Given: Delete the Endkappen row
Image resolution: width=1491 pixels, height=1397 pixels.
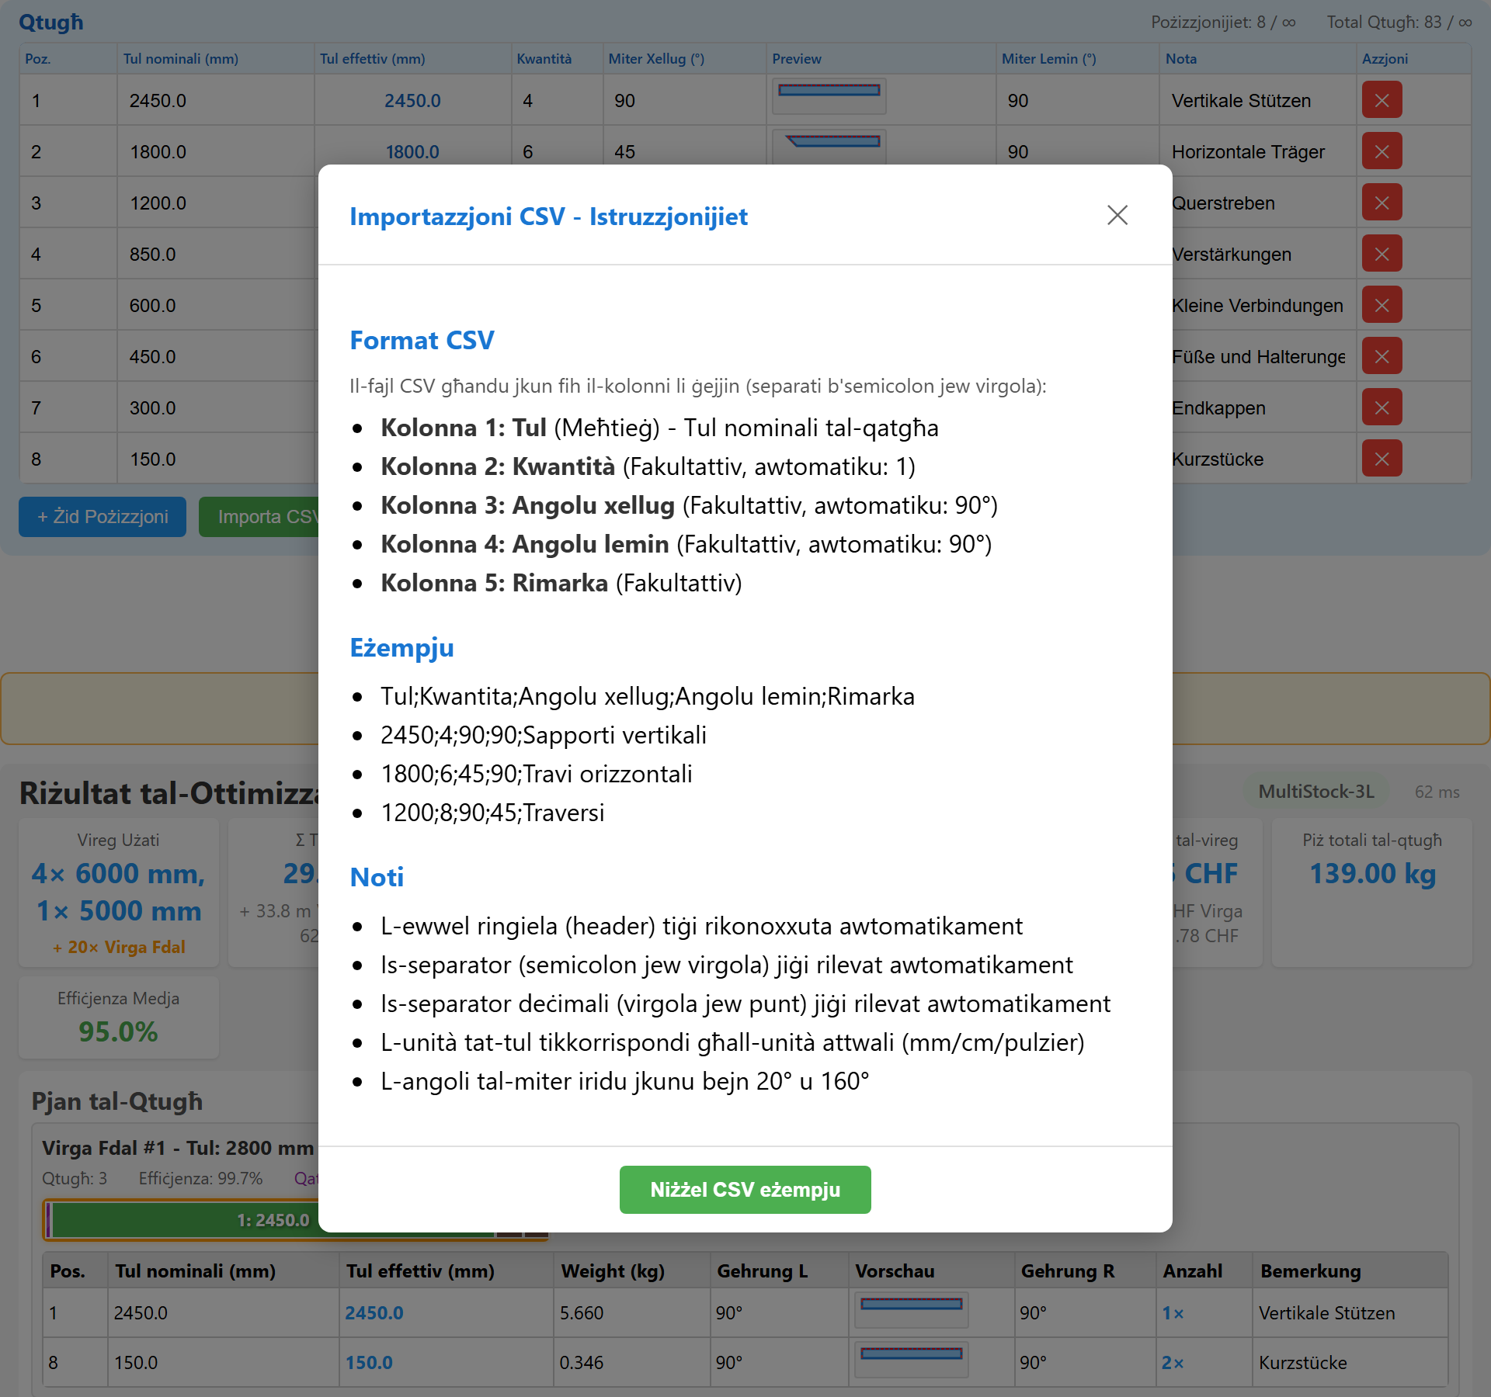Looking at the screenshot, I should point(1382,407).
